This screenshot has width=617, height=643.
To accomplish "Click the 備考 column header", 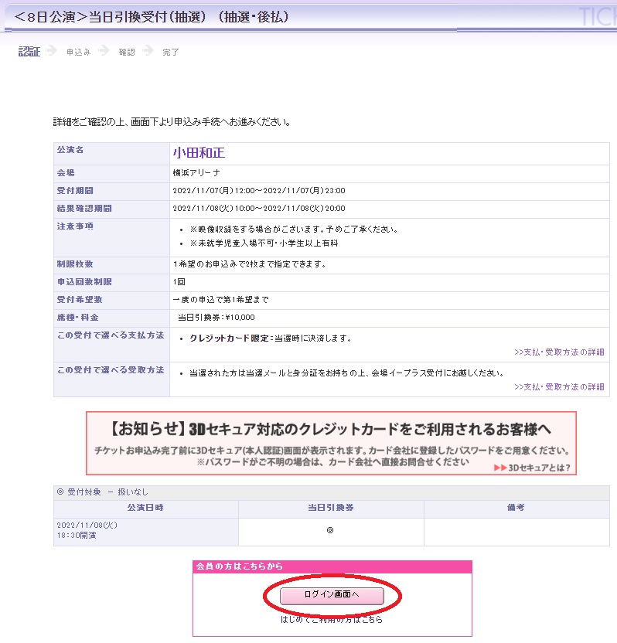I will pyautogui.click(x=516, y=508).
